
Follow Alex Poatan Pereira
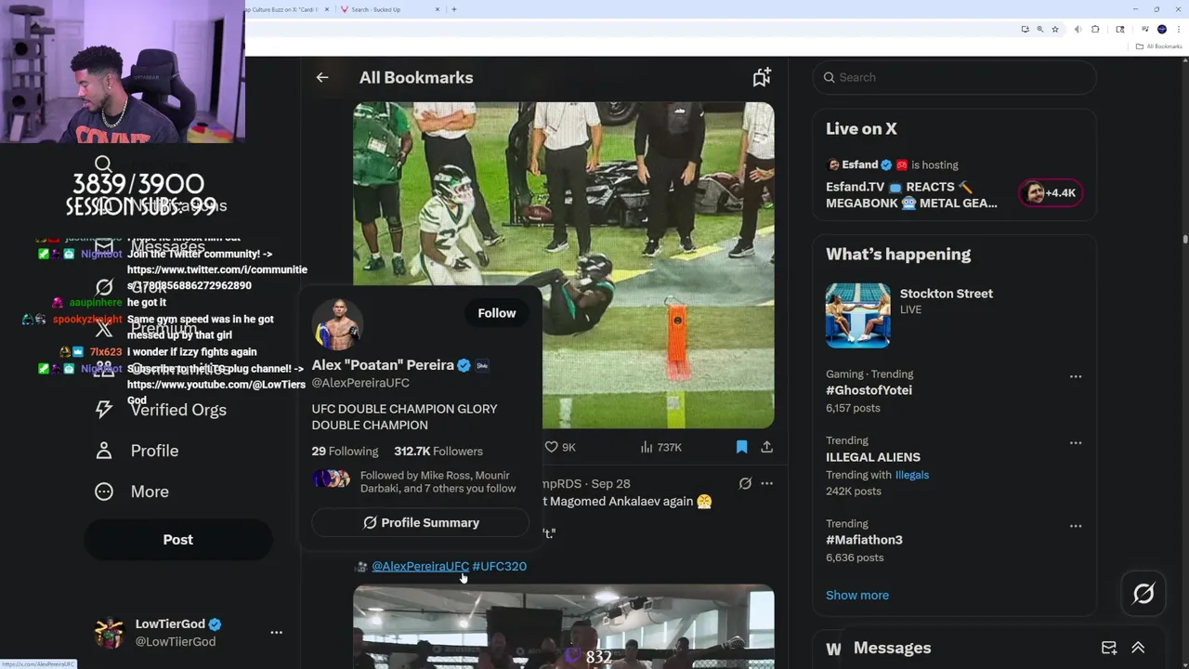tap(497, 313)
